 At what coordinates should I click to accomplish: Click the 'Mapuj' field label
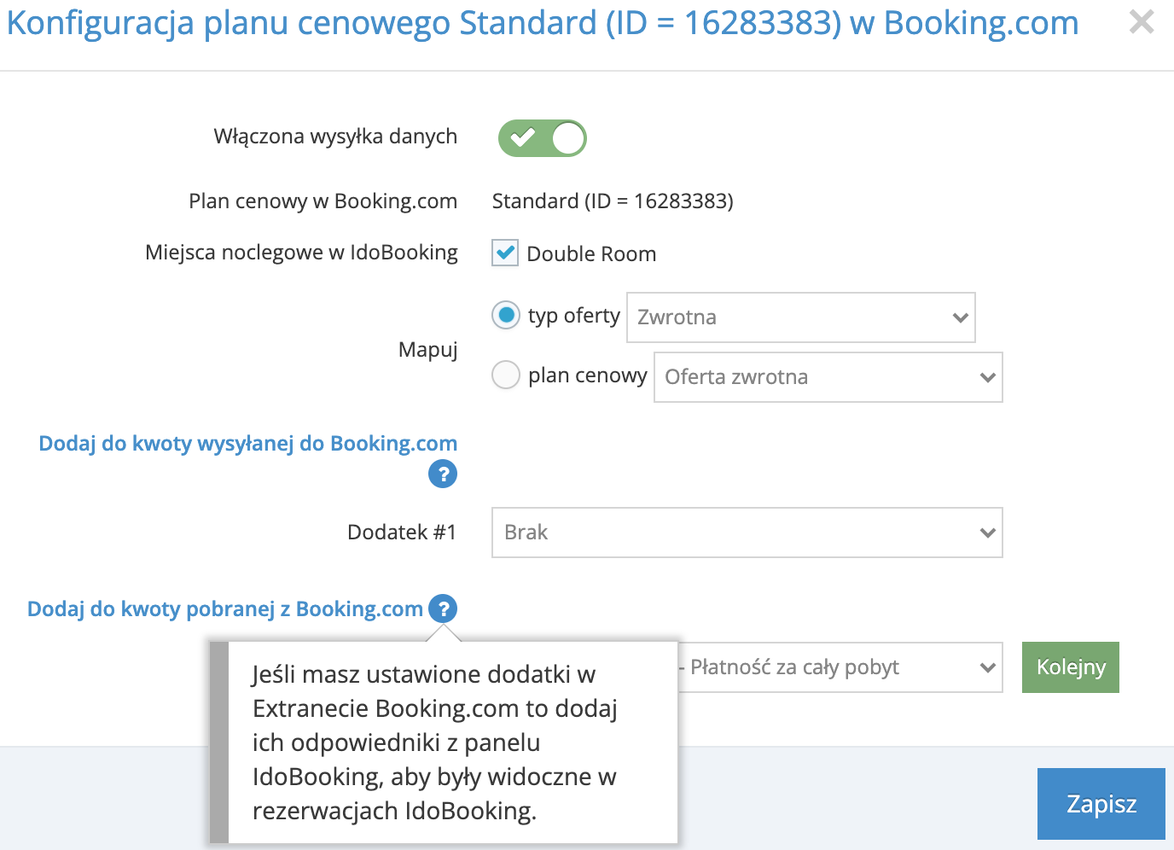(427, 350)
